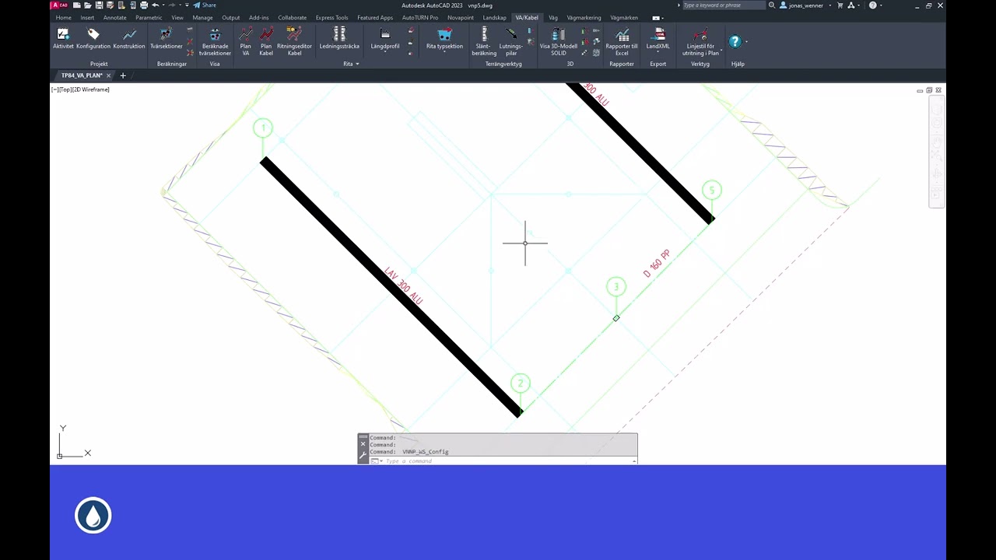Expand the quick access toolbar customize arrow
Viewport: 996px width, 560px height.
(187, 5)
